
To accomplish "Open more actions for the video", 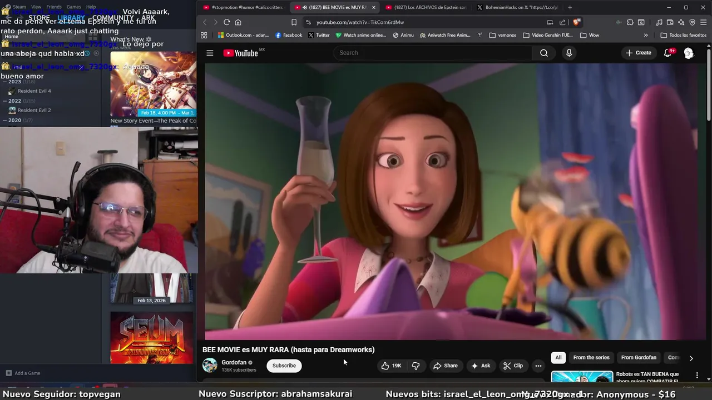I will pos(538,366).
